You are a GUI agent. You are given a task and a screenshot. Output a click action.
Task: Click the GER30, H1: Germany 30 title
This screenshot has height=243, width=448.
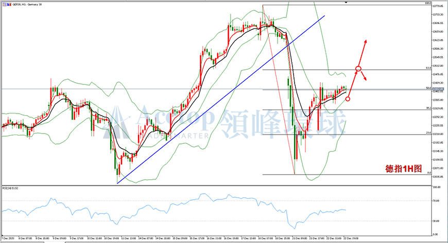point(27,5)
